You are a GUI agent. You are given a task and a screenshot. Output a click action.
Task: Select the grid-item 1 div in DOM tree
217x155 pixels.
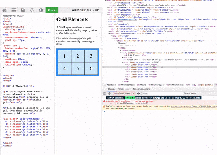(x=141, y=65)
